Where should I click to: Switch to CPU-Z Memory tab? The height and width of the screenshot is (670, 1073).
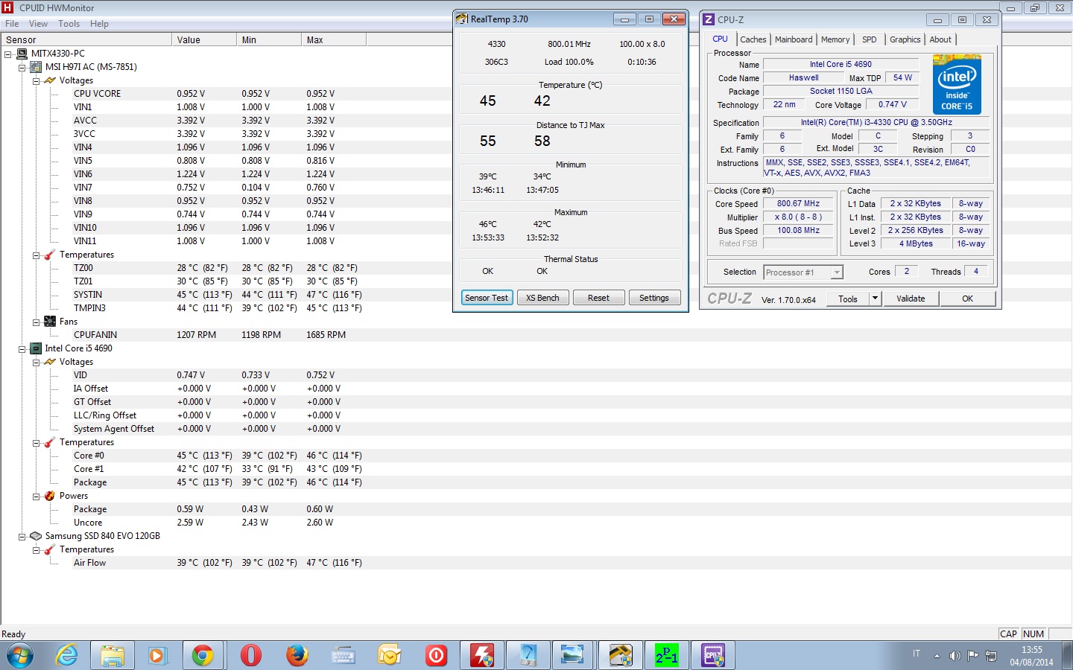pos(835,39)
